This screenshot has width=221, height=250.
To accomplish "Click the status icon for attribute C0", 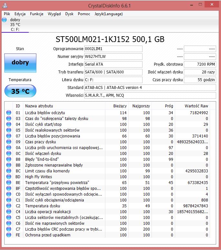I will pos(9,194).
